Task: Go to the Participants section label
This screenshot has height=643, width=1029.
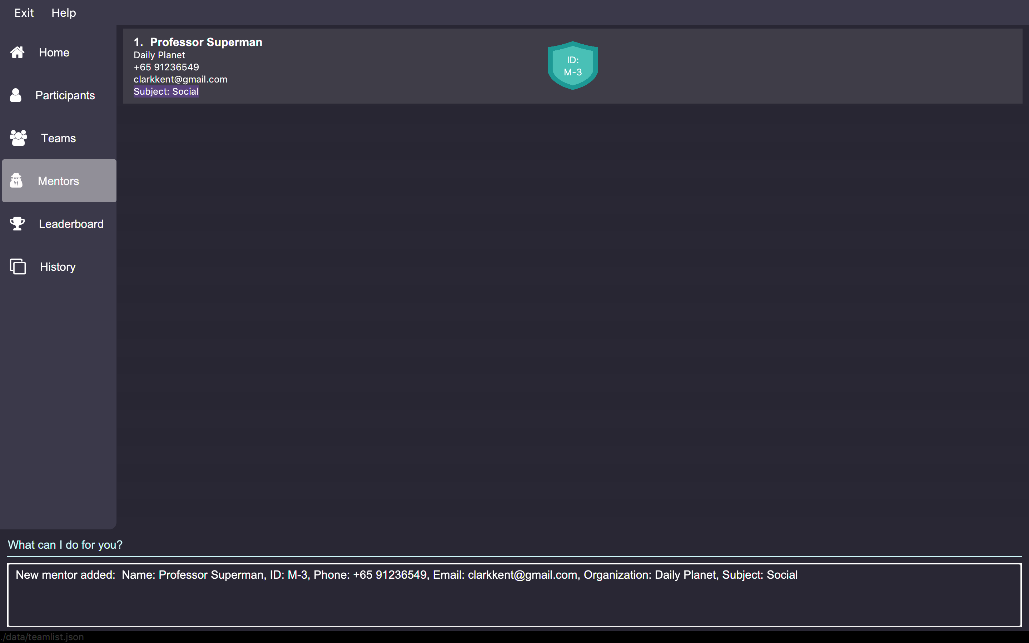Action: [x=65, y=95]
